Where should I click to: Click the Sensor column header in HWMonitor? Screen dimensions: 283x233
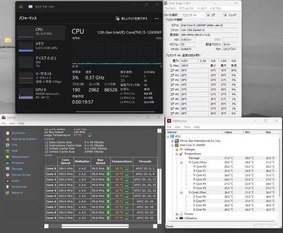click(194, 132)
